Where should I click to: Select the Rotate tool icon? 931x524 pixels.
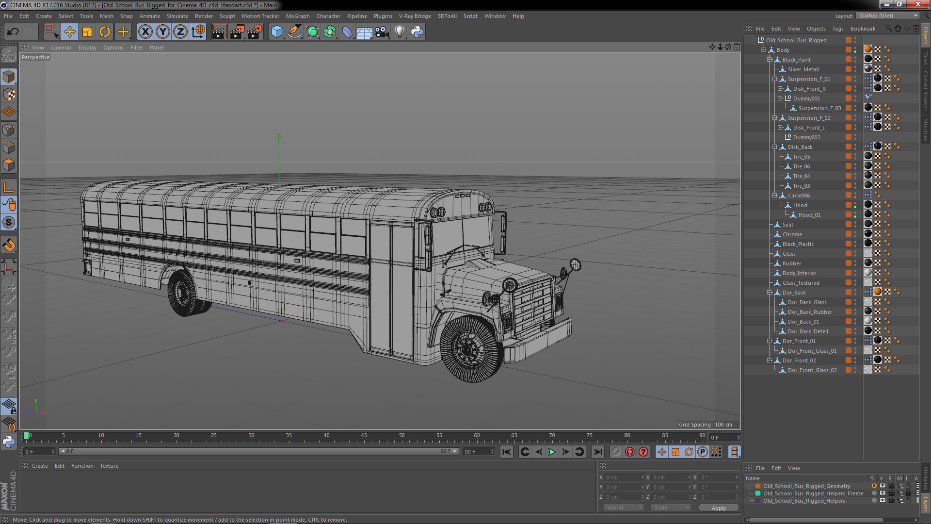tap(105, 32)
